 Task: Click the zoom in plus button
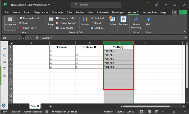185,112
